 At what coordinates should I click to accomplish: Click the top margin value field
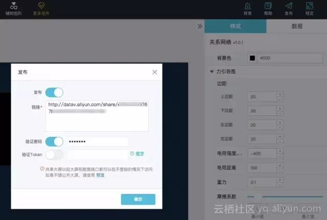(x=262, y=96)
